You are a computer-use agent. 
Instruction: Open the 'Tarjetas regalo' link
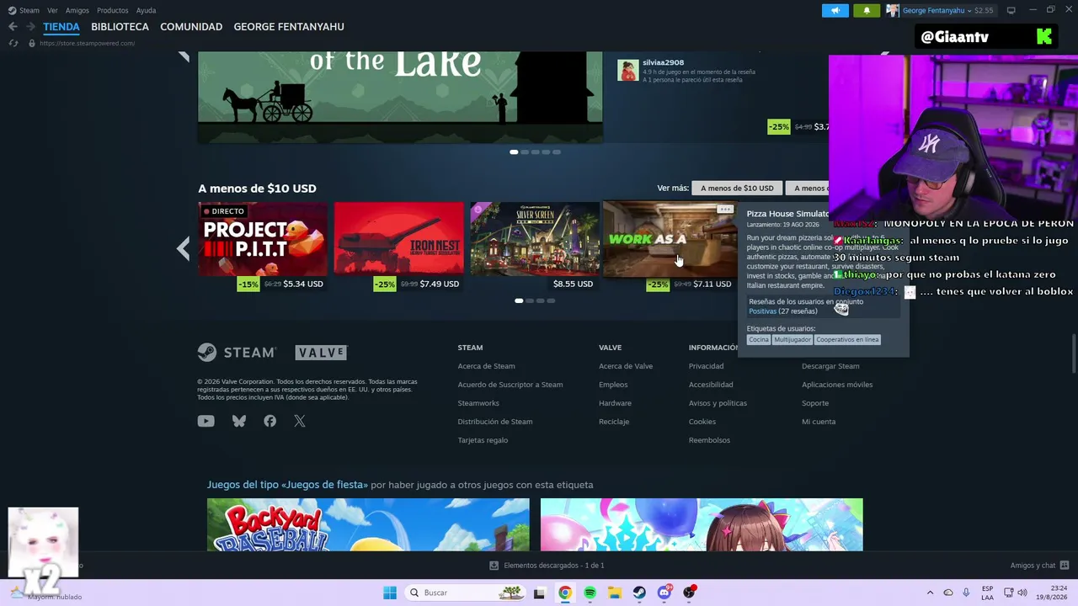483,440
